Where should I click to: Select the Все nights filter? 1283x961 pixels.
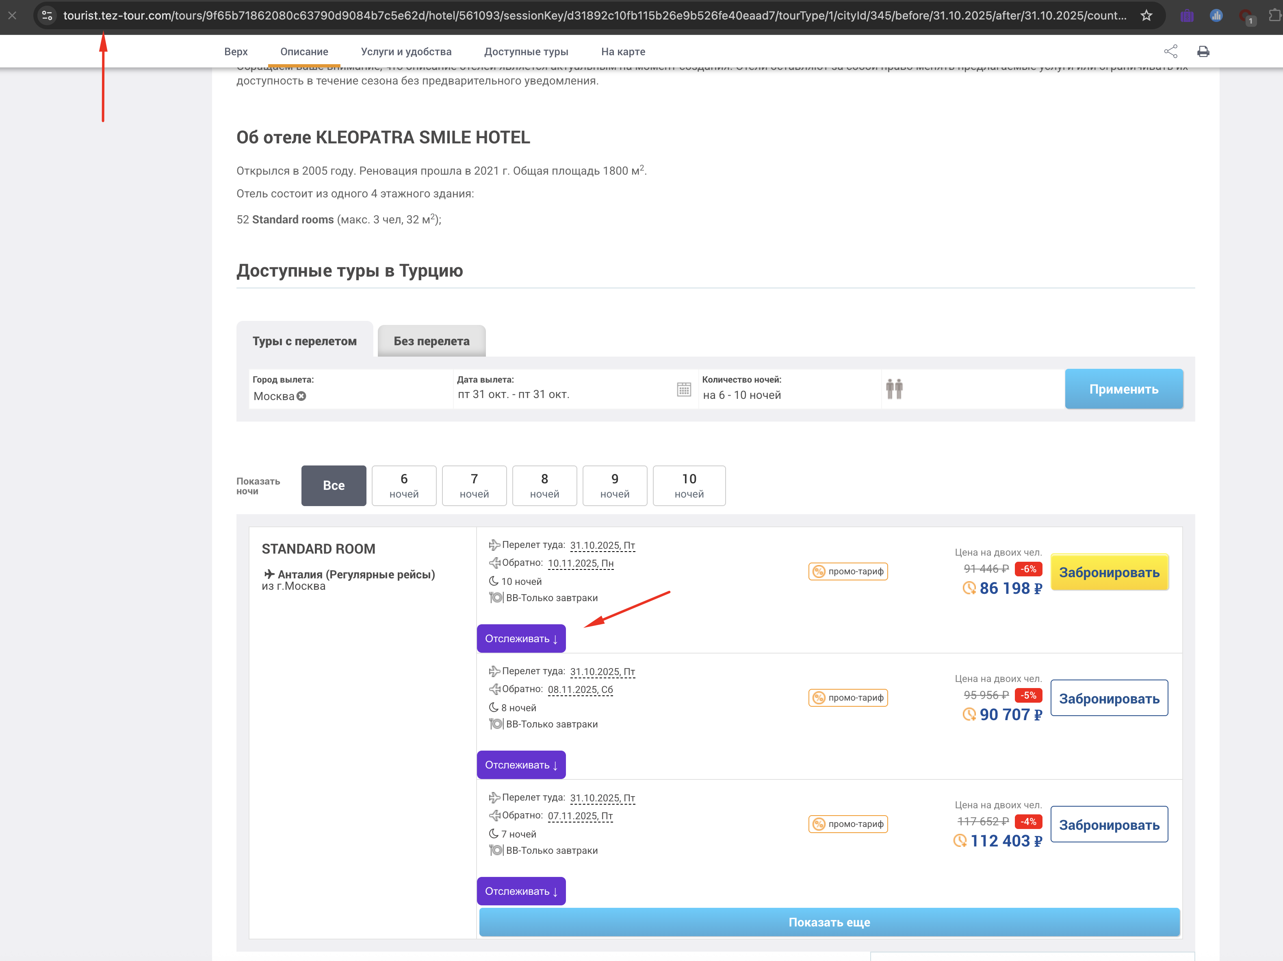coord(334,485)
